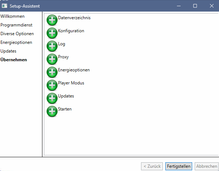Go back with the Zurück button
Screen dimensions: 219x171
click(x=152, y=166)
